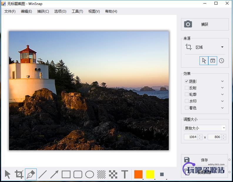Uncheck the 阴影 shadow effect

click(187, 81)
